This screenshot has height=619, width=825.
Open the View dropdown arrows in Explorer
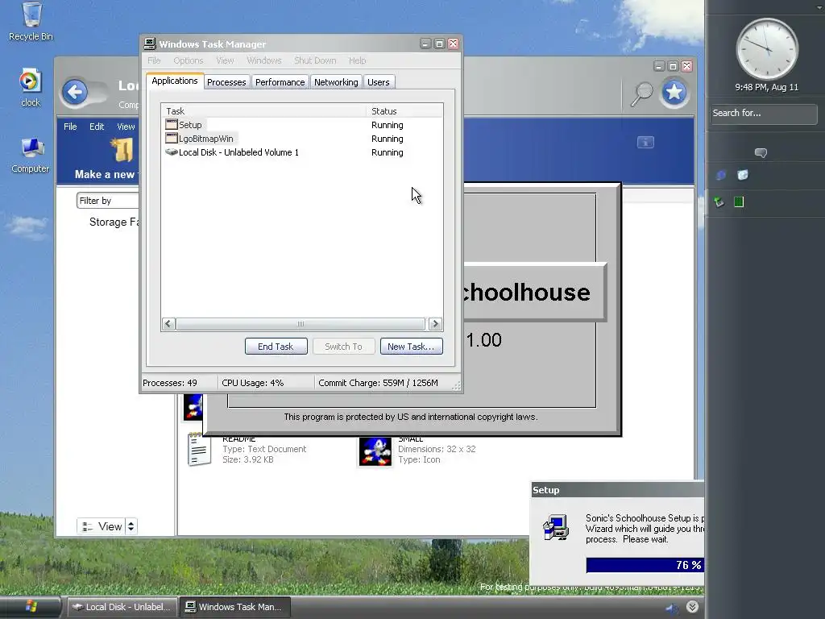click(131, 526)
